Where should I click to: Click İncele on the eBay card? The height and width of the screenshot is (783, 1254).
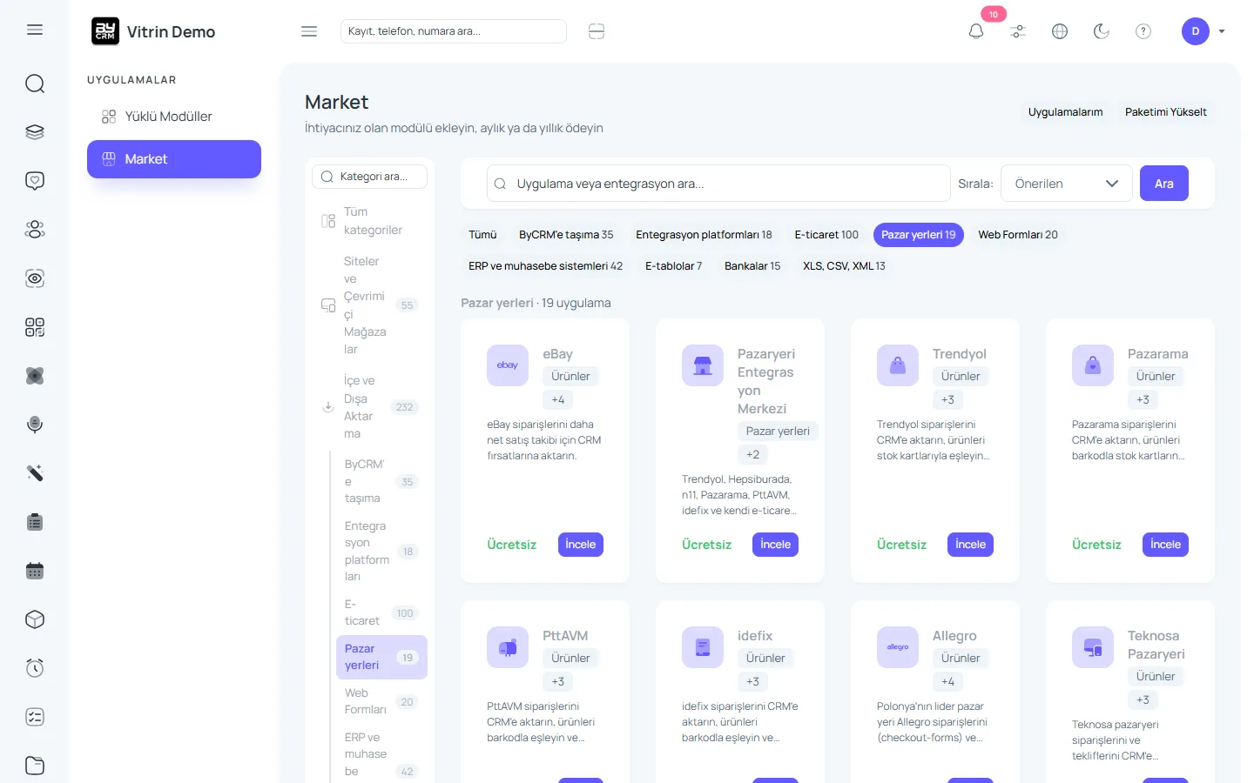pos(581,545)
